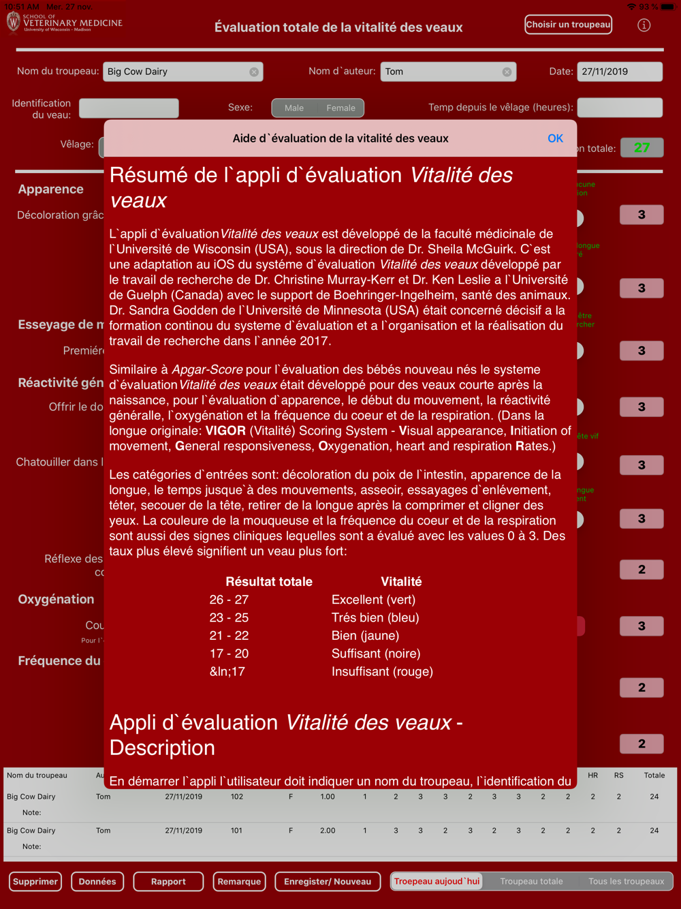This screenshot has width=681, height=909.
Task: Generate a Rapport
Action: tap(168, 881)
